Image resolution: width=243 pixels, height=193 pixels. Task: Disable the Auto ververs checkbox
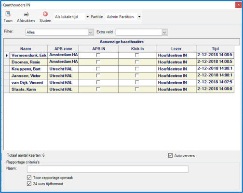click(x=170, y=156)
